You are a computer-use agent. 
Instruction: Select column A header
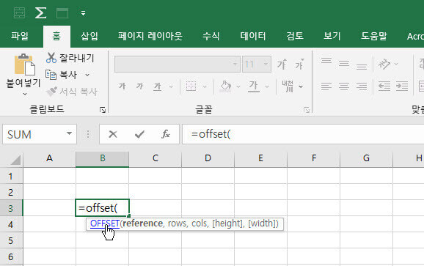point(49,158)
